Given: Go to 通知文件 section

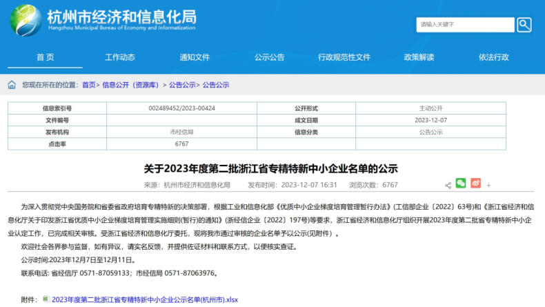Looking at the screenshot, I should tap(195, 57).
